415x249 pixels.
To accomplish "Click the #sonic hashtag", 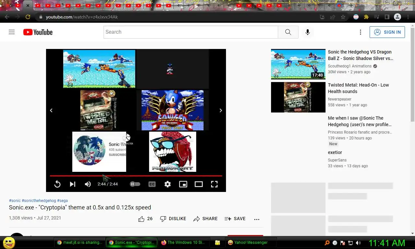I will 15,201.
